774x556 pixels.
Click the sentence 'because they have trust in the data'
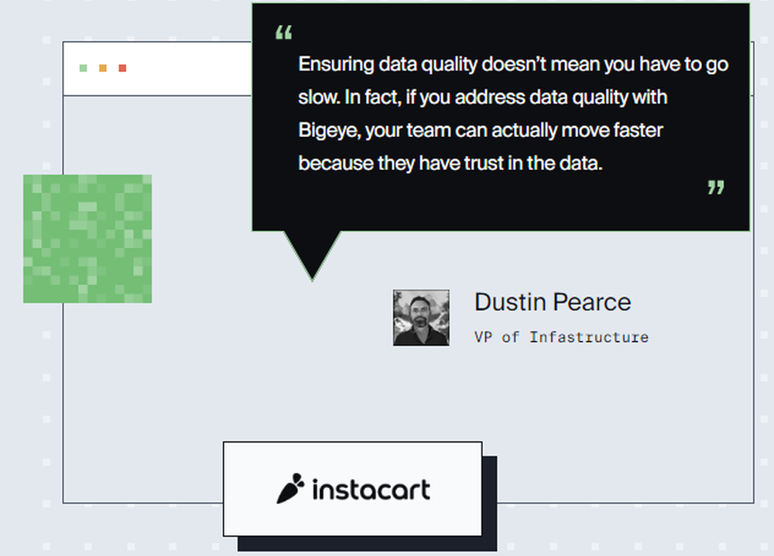(x=450, y=163)
